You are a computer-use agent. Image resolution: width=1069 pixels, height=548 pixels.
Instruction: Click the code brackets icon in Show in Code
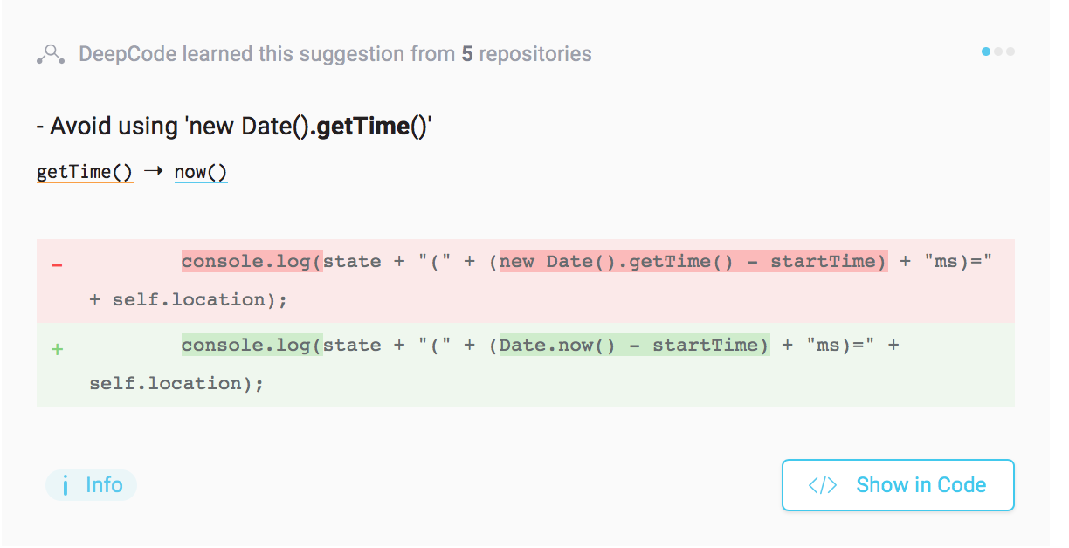click(823, 485)
